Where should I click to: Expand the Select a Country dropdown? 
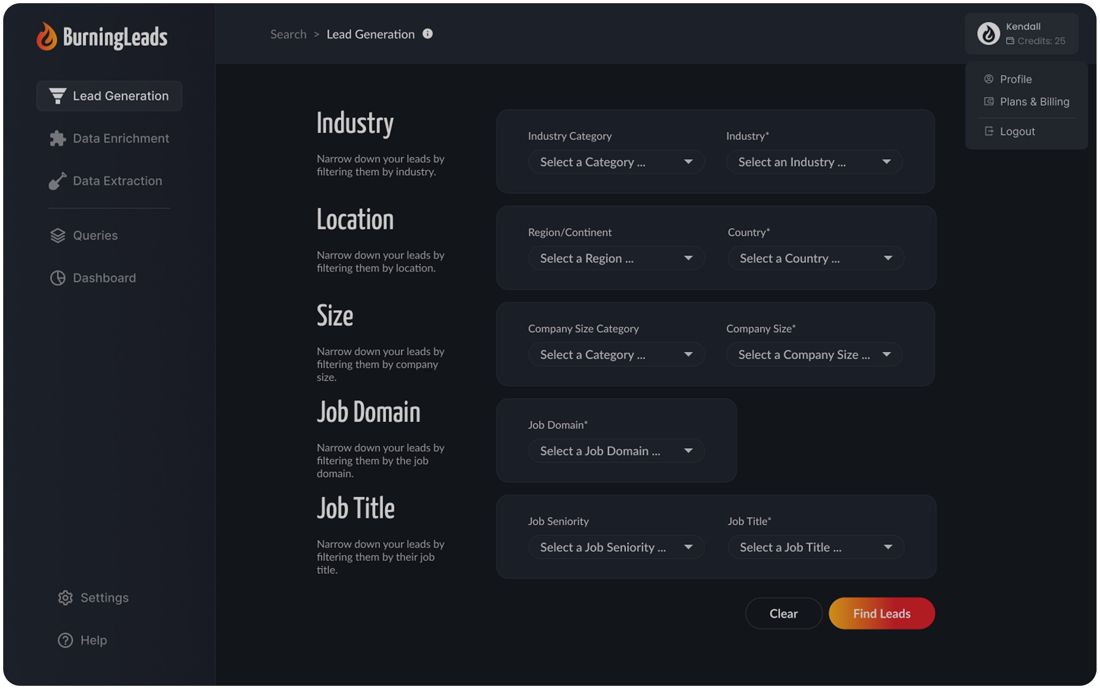[x=816, y=258]
